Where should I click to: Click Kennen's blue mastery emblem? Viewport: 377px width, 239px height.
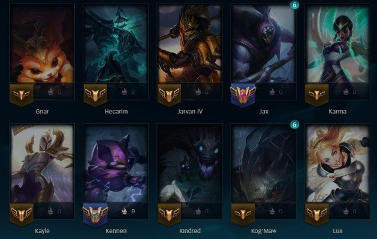point(95,215)
